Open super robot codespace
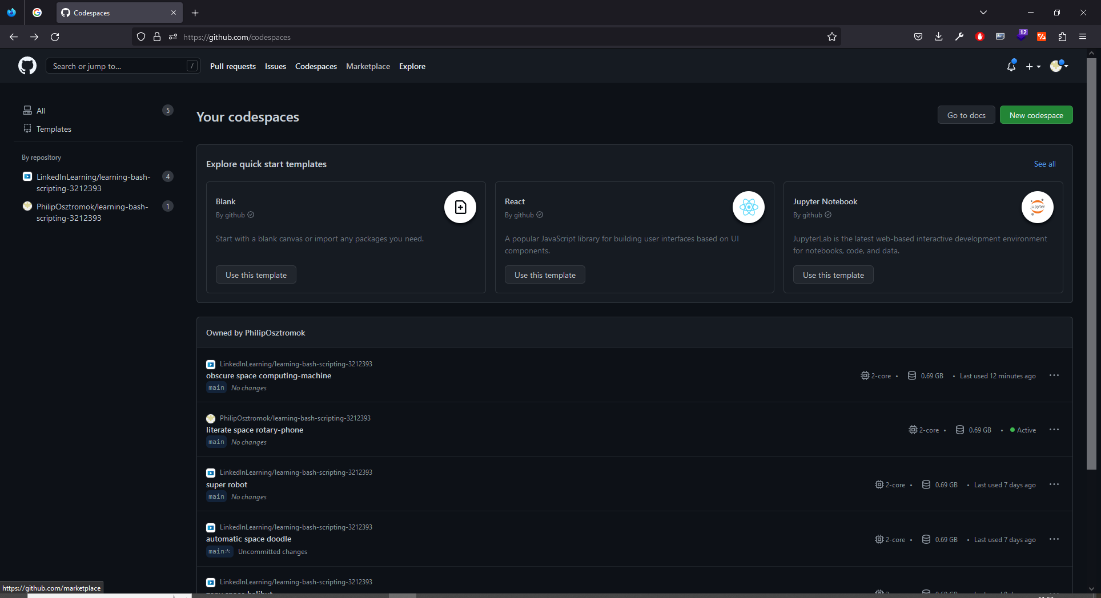The width and height of the screenshot is (1101, 598). [227, 484]
